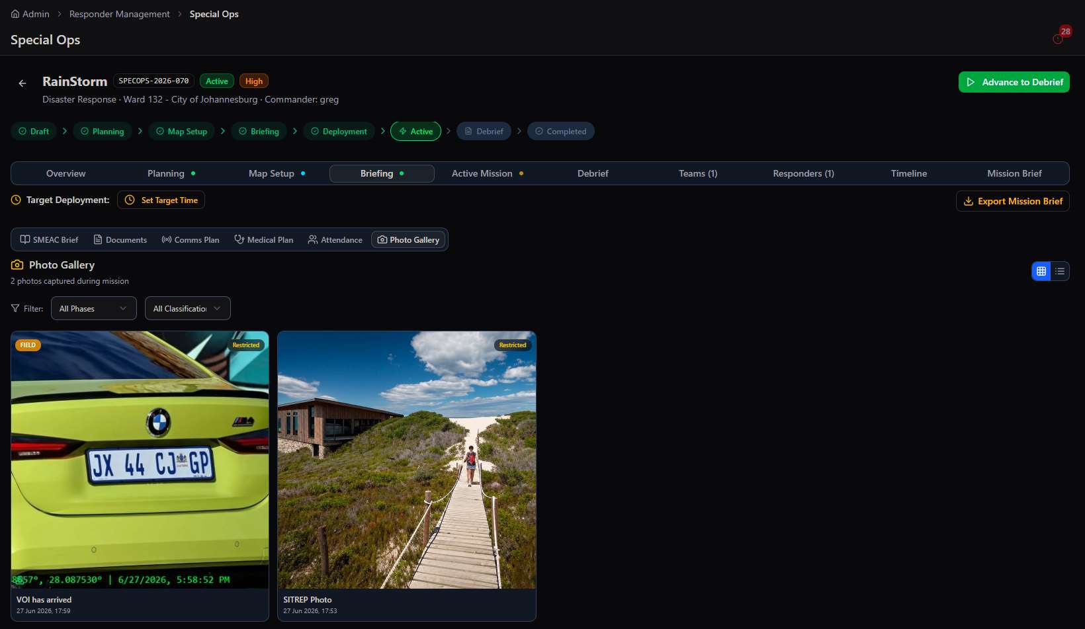Switch to list view layout

[1060, 271]
